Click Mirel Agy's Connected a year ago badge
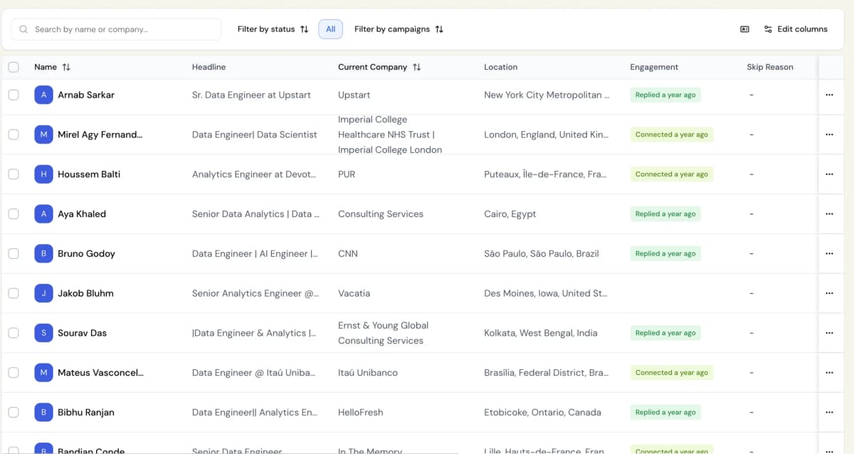Screen dimensions: 854x454 coord(672,134)
